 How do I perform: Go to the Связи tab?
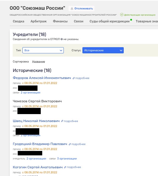click(79, 21)
